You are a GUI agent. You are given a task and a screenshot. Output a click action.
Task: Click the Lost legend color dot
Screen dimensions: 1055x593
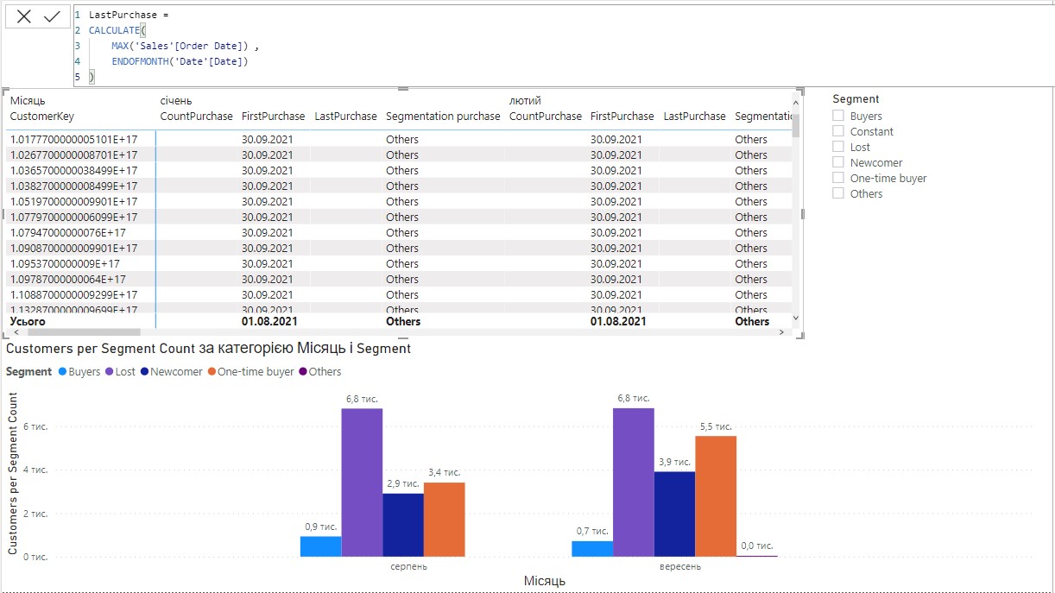(x=110, y=372)
